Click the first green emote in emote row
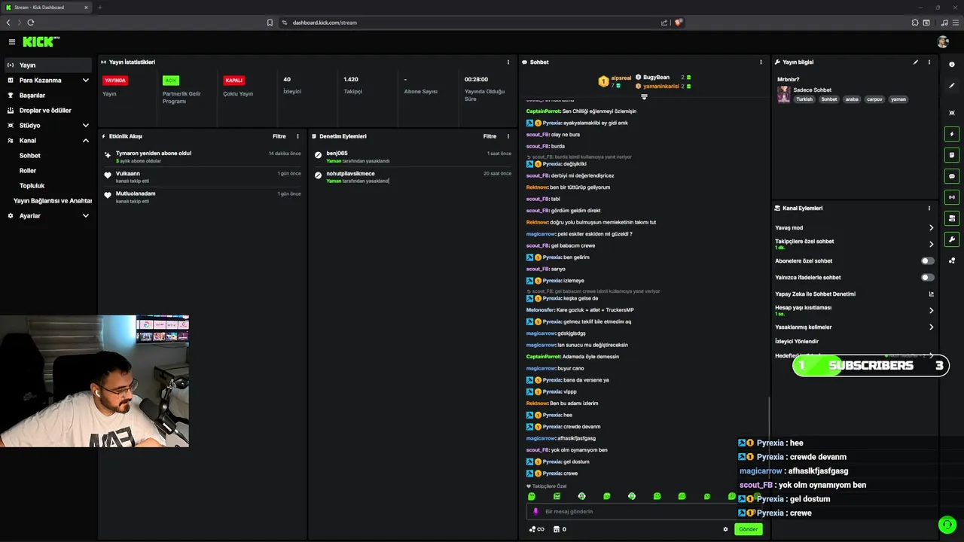964x542 pixels. (532, 496)
